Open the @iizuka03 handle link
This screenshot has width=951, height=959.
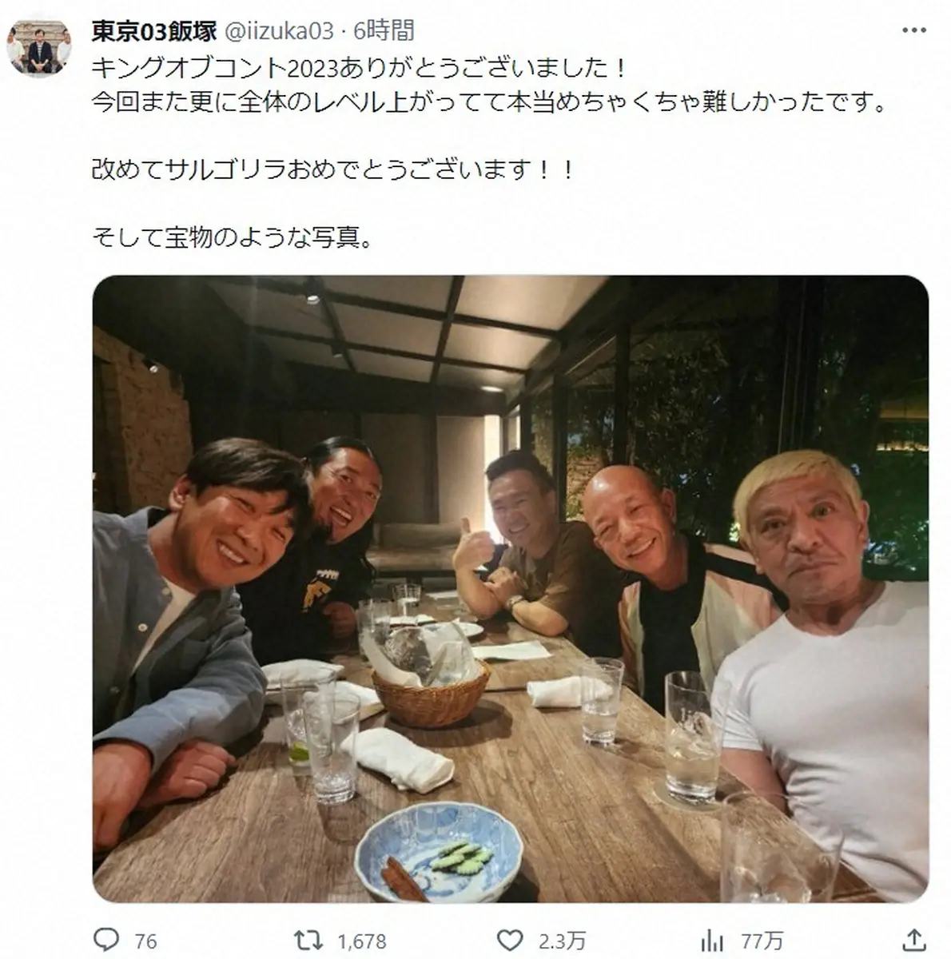pos(278,31)
